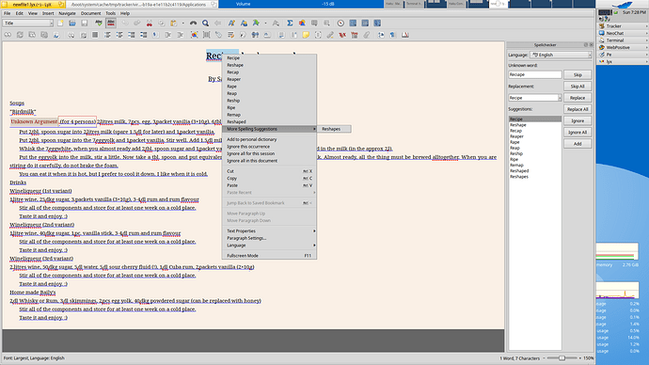Click the Check spelling icon with green check
The width and height of the screenshot is (649, 365).
99,24
